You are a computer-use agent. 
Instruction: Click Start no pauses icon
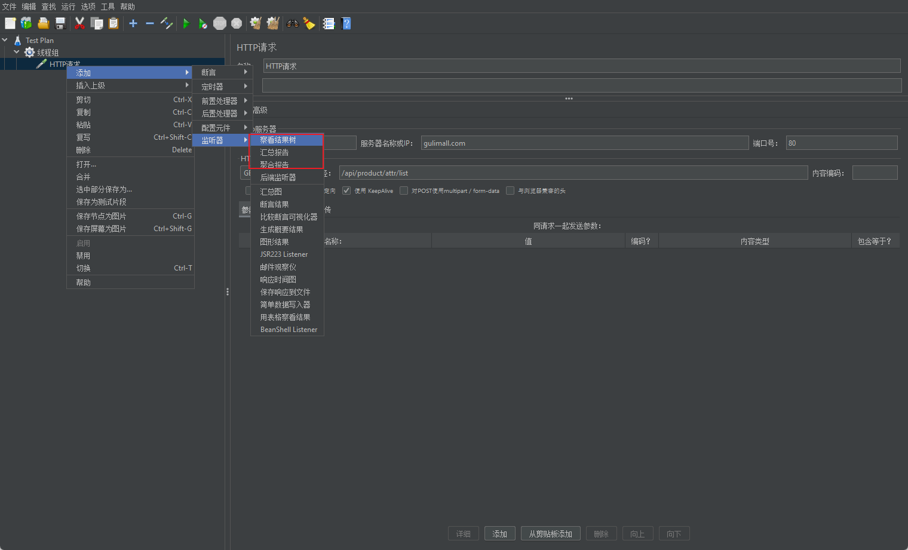(x=203, y=23)
